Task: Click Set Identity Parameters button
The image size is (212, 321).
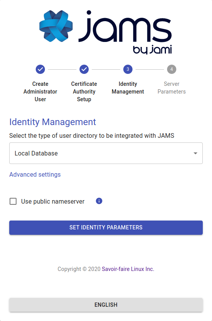Action: 106,227
